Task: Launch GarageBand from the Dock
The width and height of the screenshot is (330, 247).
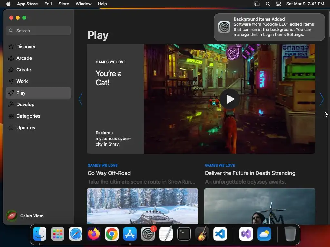Action: [202, 234]
